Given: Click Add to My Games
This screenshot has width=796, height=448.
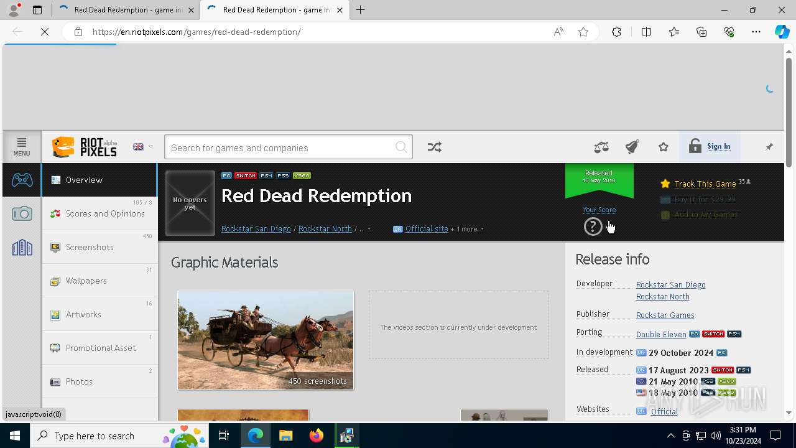Looking at the screenshot, I should (x=706, y=215).
